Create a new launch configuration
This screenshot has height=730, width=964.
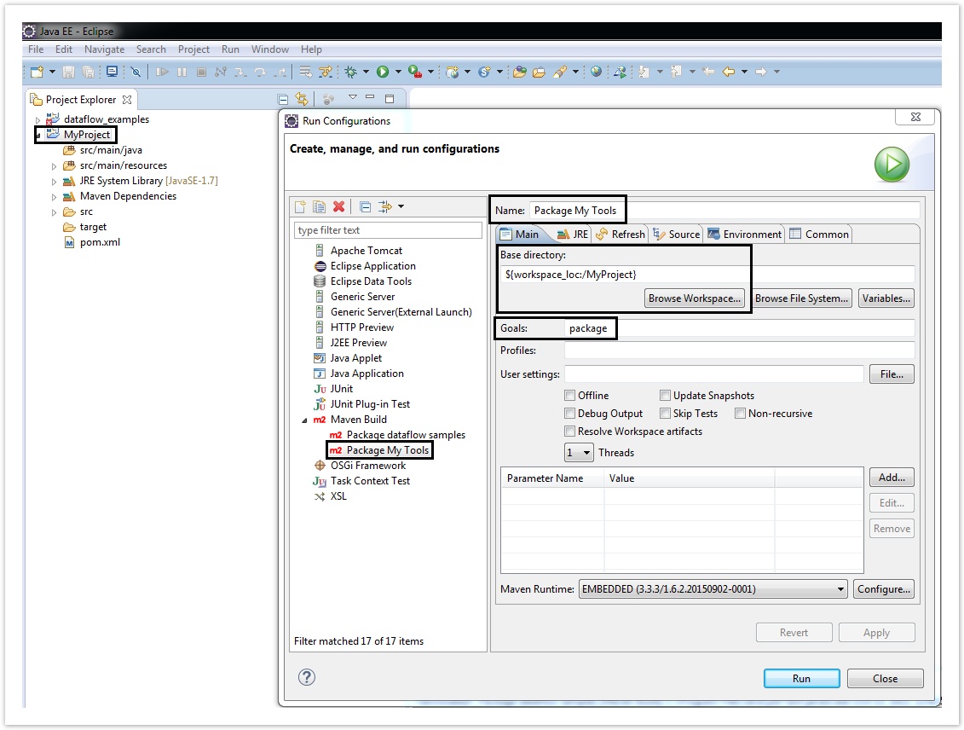[300, 206]
